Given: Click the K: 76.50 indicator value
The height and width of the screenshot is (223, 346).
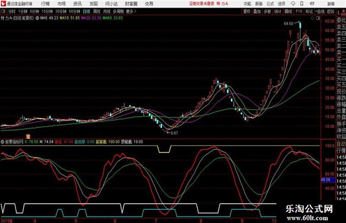Looking at the screenshot, I should pyautogui.click(x=31, y=142).
